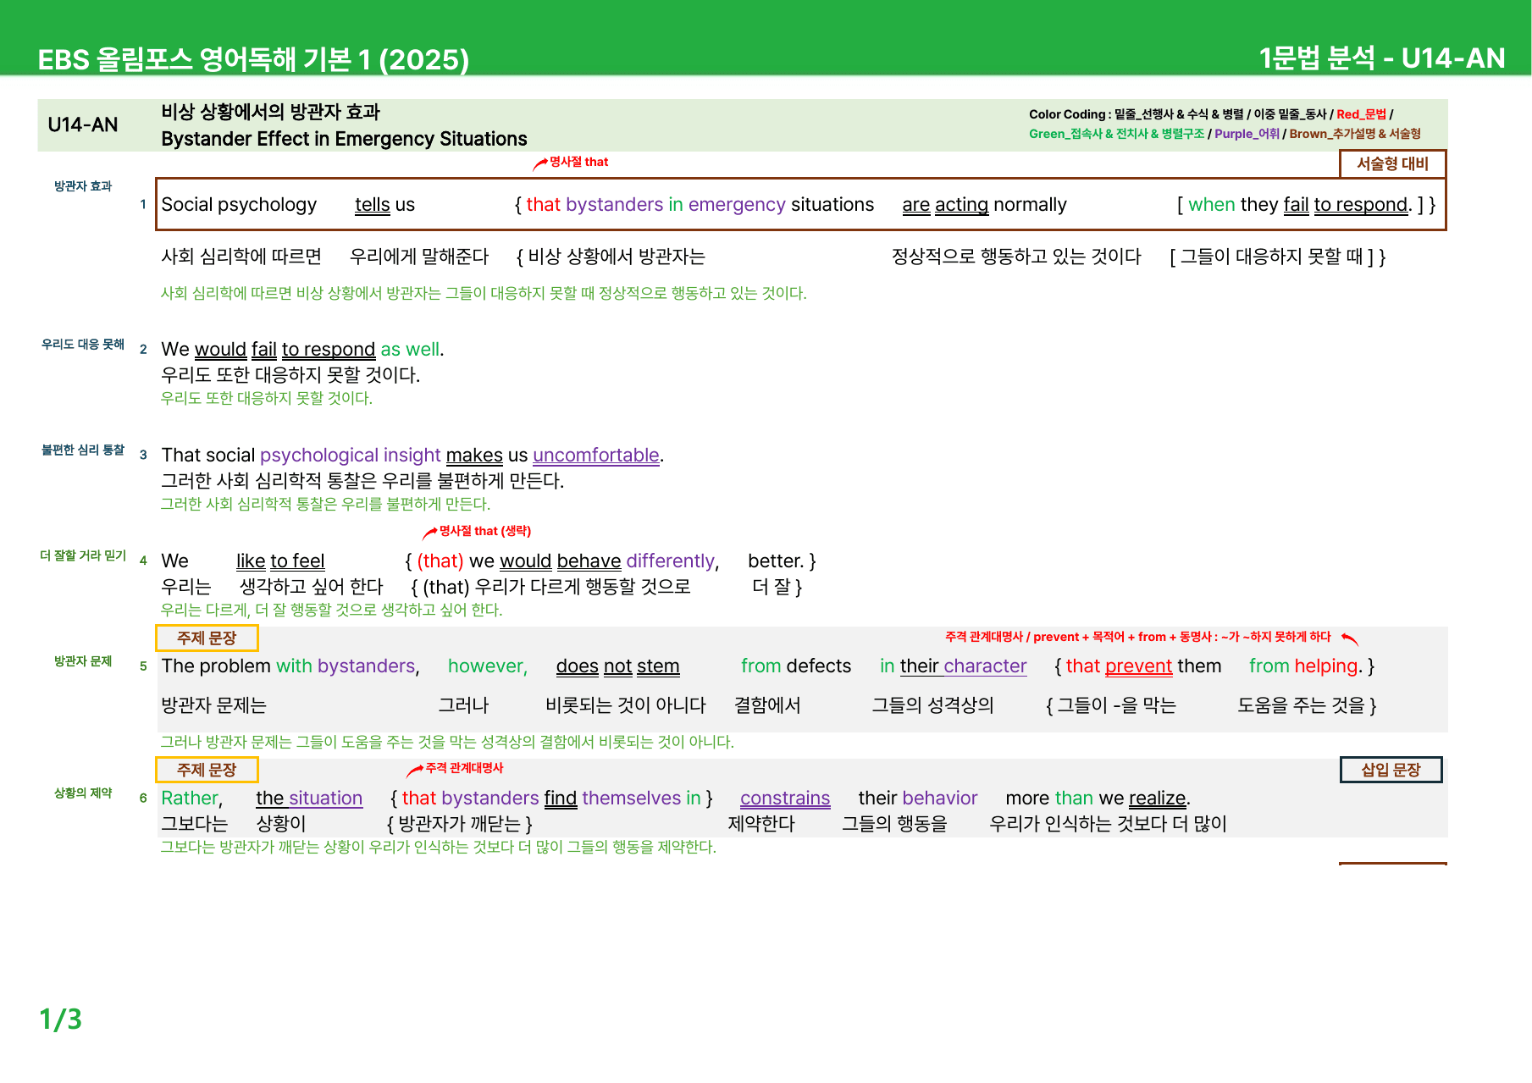This screenshot has height=1083, width=1532.
Task: Click the '방관자 문제' sidebar label
Action: (x=83, y=661)
